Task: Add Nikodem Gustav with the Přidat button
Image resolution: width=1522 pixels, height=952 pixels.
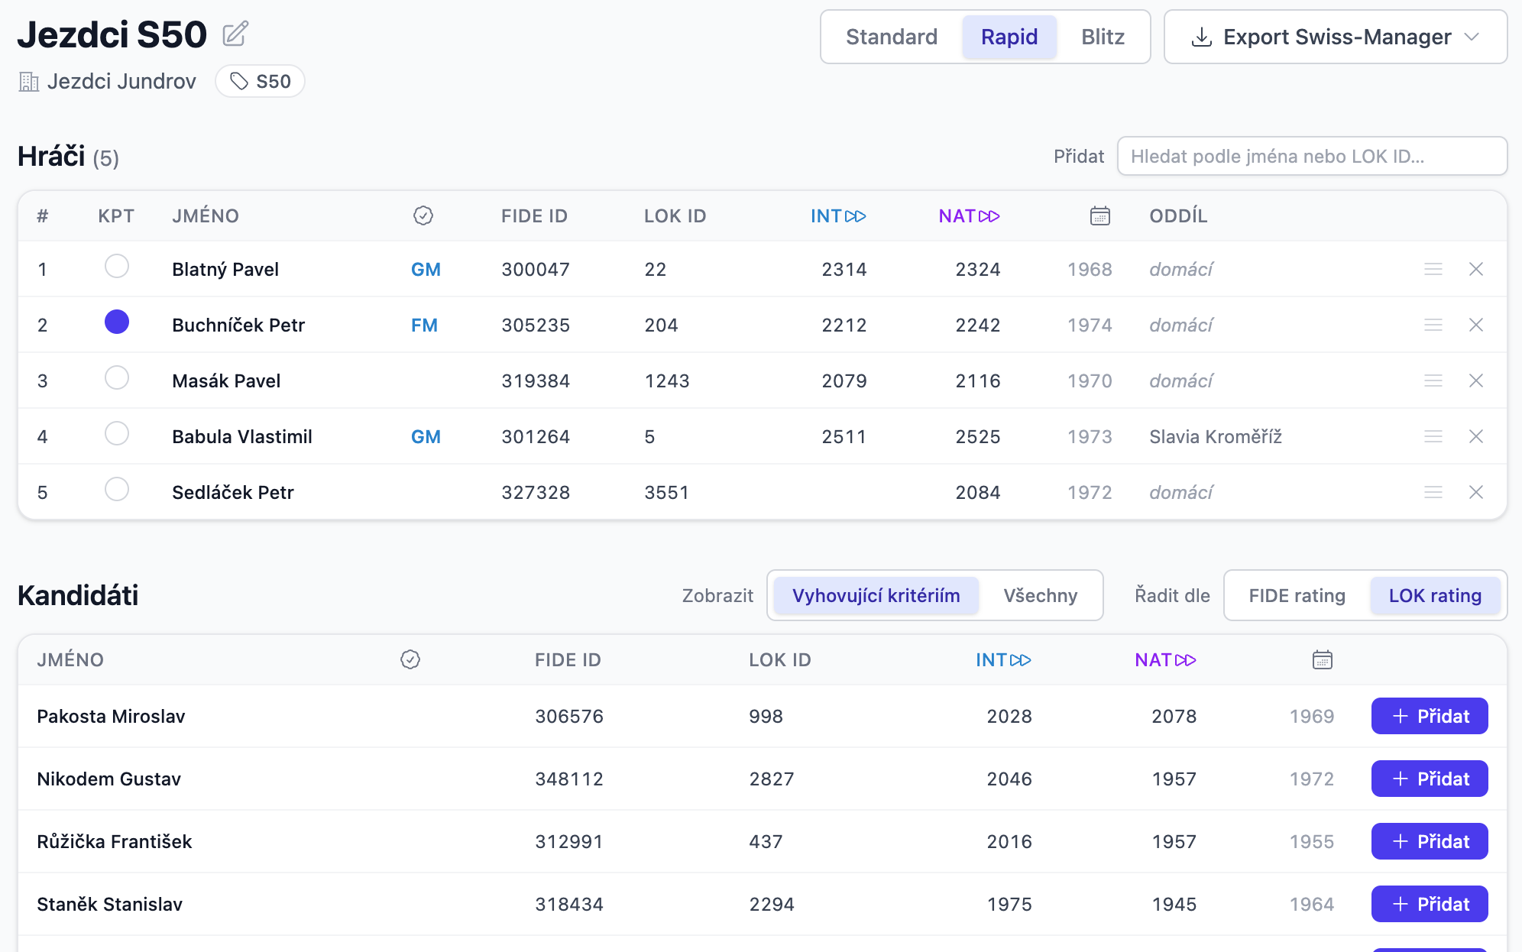Action: click(x=1430, y=779)
